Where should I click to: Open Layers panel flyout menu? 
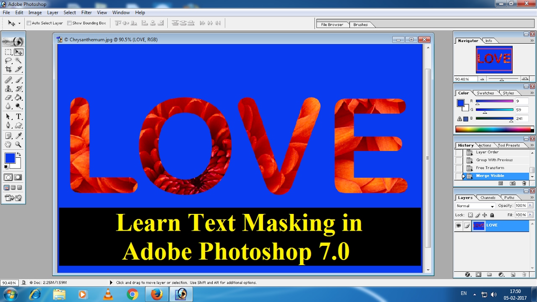point(532,198)
